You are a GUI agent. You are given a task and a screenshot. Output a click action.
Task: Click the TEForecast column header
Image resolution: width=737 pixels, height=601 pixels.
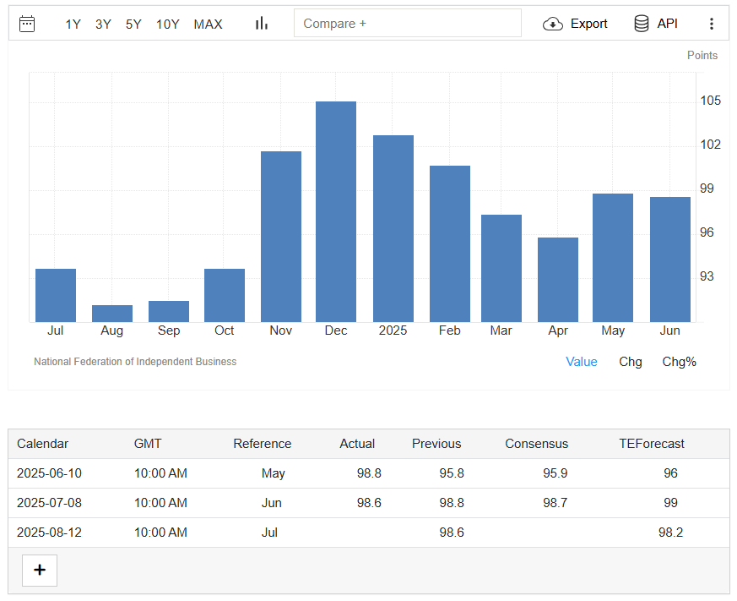click(652, 444)
